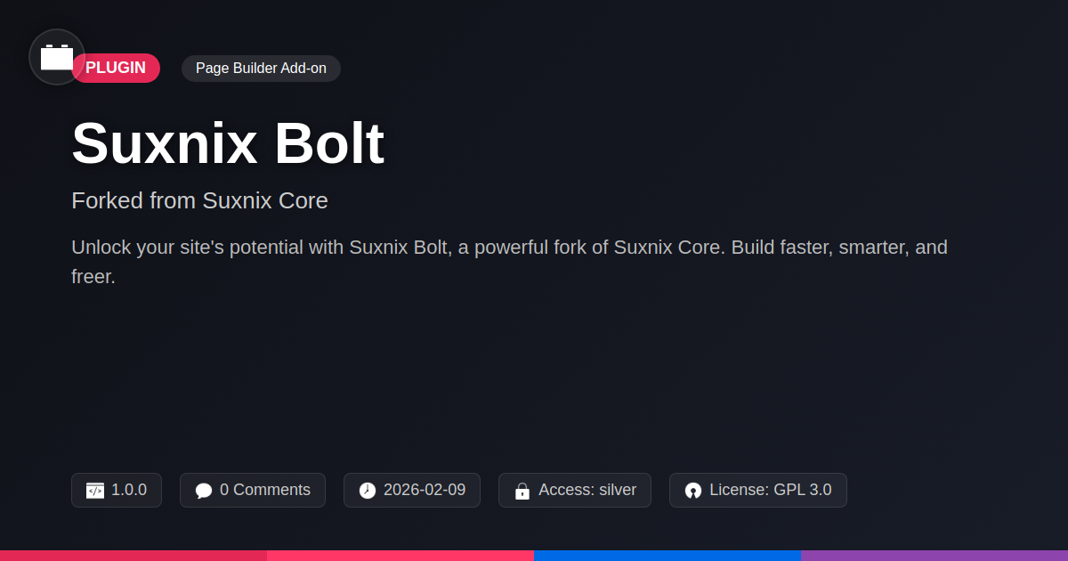1068x561 pixels.
Task: Open the 0 Comments label
Action: coord(265,490)
